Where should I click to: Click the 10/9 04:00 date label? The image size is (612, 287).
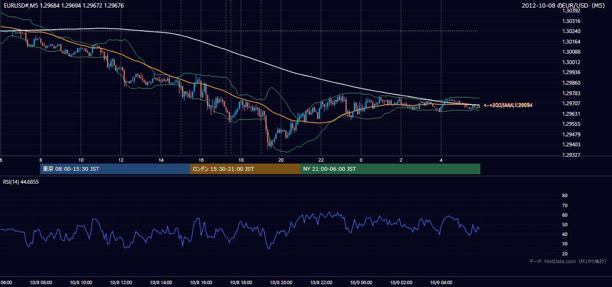pos(441,282)
